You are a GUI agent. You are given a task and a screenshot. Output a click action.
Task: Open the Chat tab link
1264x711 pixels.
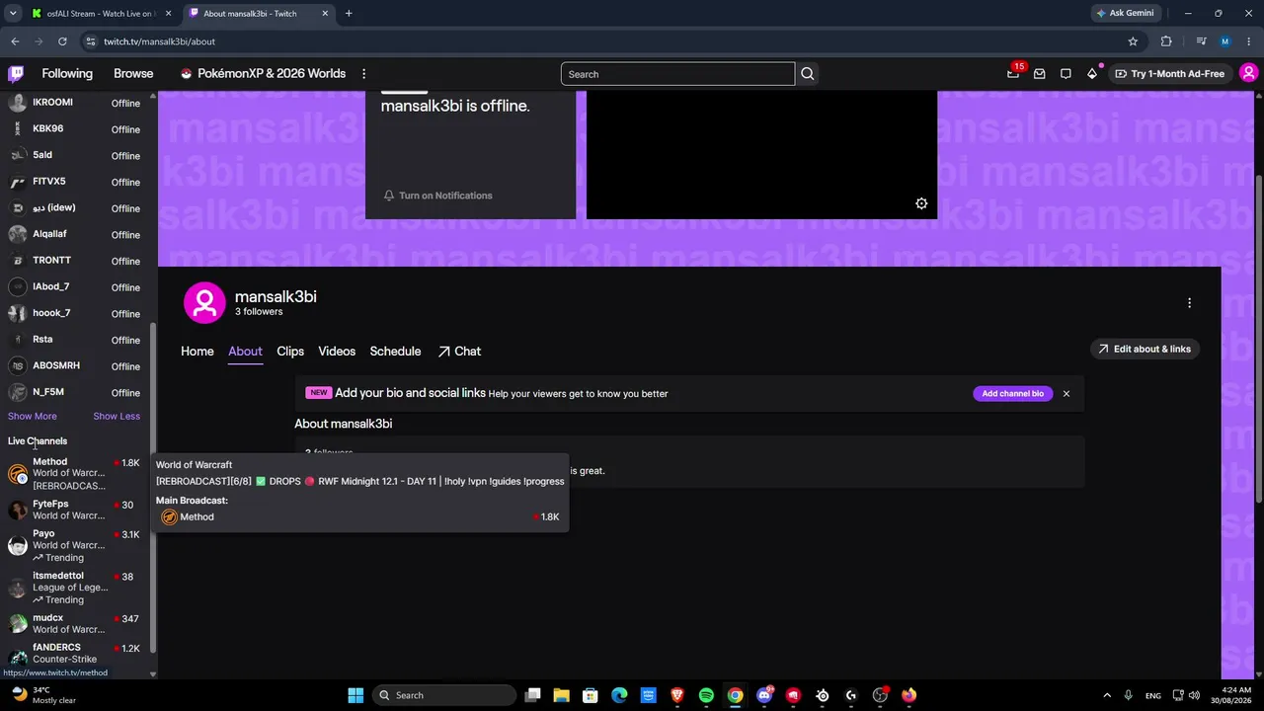pos(459,352)
